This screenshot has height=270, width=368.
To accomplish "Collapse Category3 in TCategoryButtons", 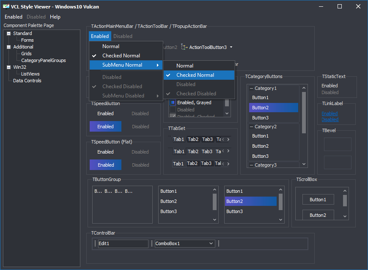I will tap(251, 165).
